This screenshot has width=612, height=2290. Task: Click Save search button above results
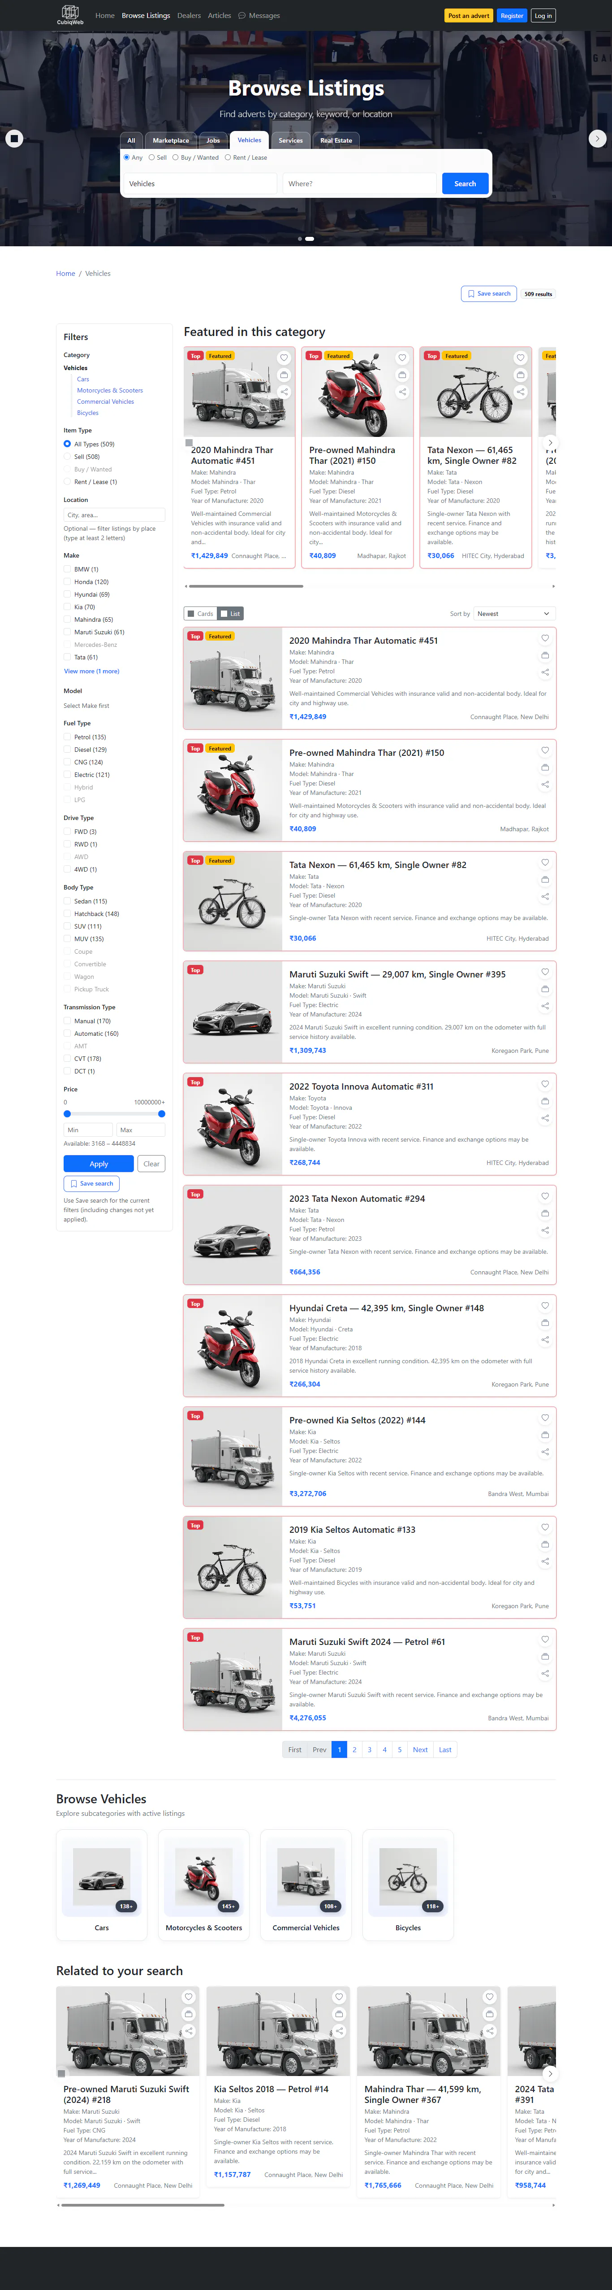[489, 293]
